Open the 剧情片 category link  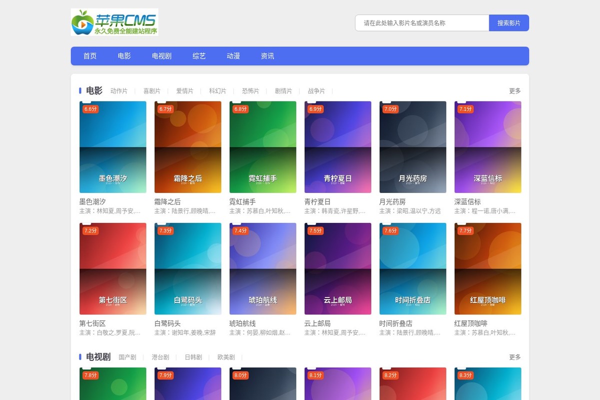coord(284,91)
